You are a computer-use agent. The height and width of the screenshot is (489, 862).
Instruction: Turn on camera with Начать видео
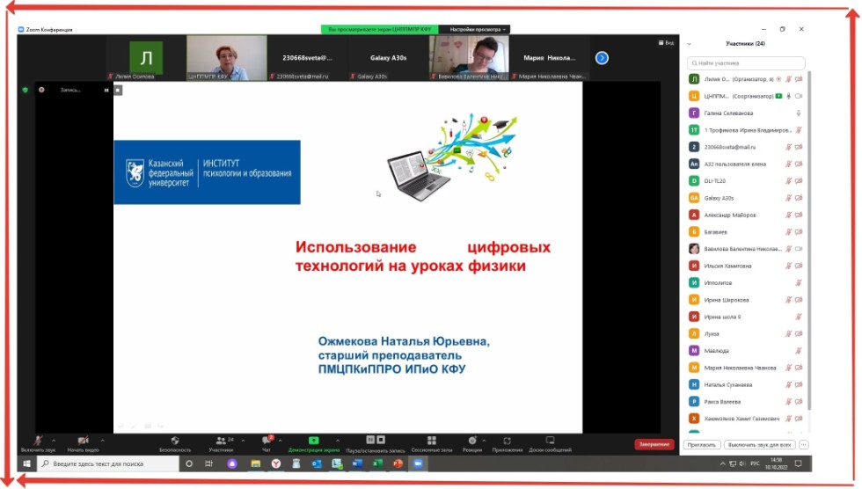pos(83,440)
